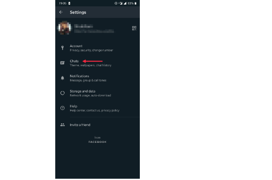Tap the FACEBOOK footer text
The width and height of the screenshot is (272, 180).
click(x=97, y=142)
